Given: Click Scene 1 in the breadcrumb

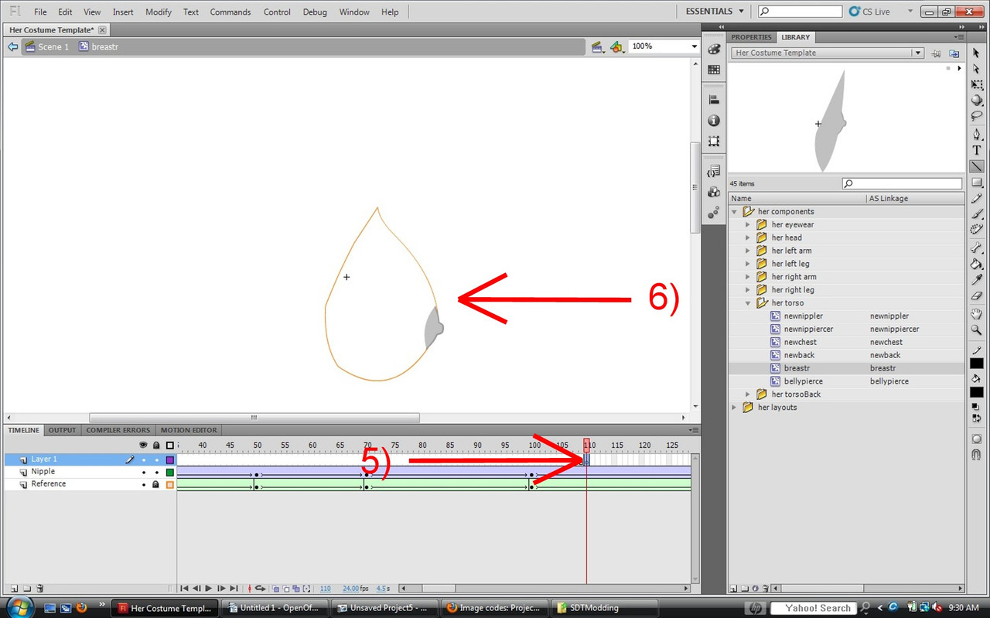Looking at the screenshot, I should (53, 47).
